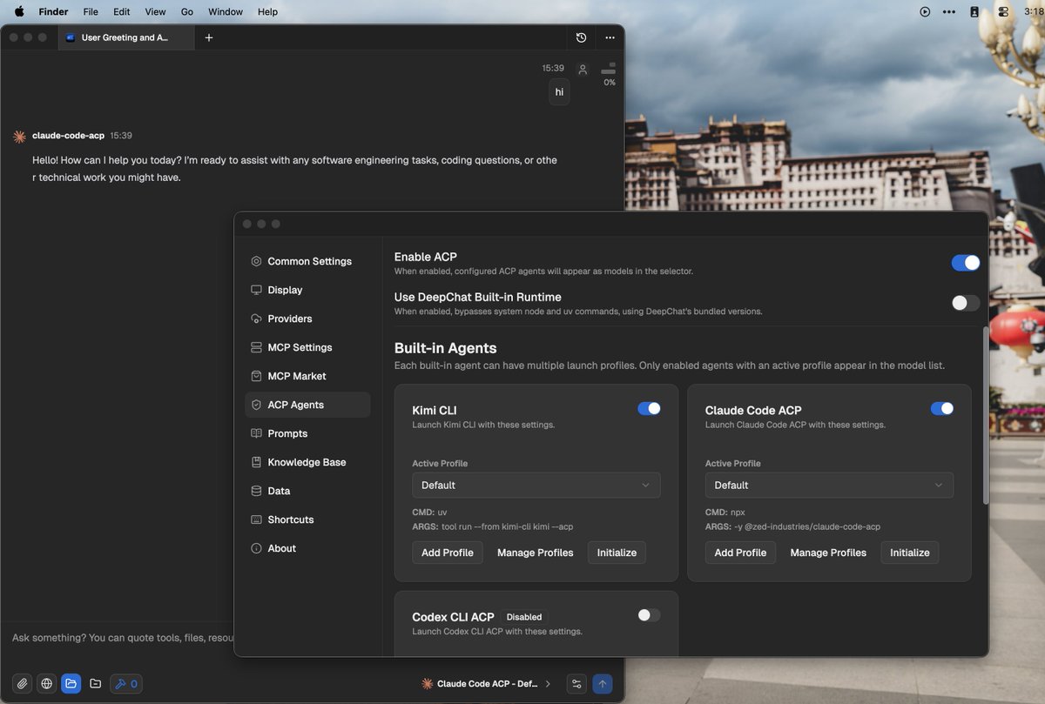Viewport: 1045px width, 704px height.
Task: Click the Finder menu bar item
Action: pos(53,11)
